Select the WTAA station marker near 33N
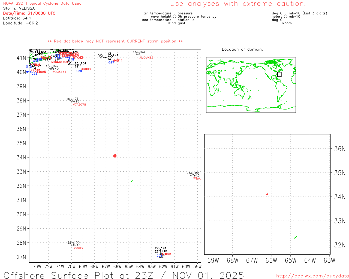The image size is (349, 279). pos(192,174)
